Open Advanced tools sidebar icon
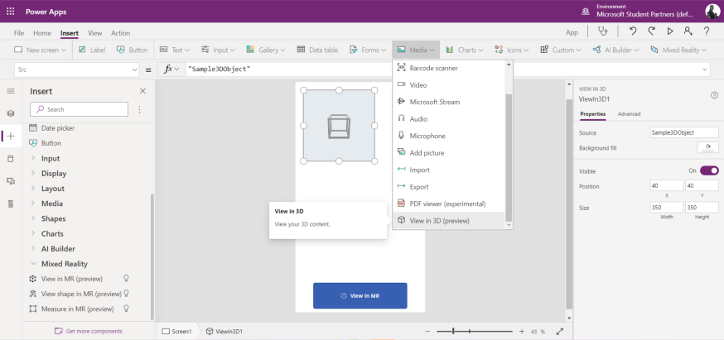The width and height of the screenshot is (724, 340). pyautogui.click(x=11, y=204)
